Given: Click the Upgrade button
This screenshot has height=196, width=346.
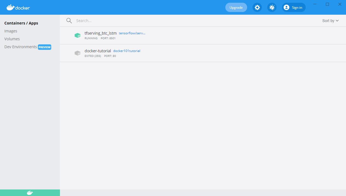Looking at the screenshot, I should [236, 7].
